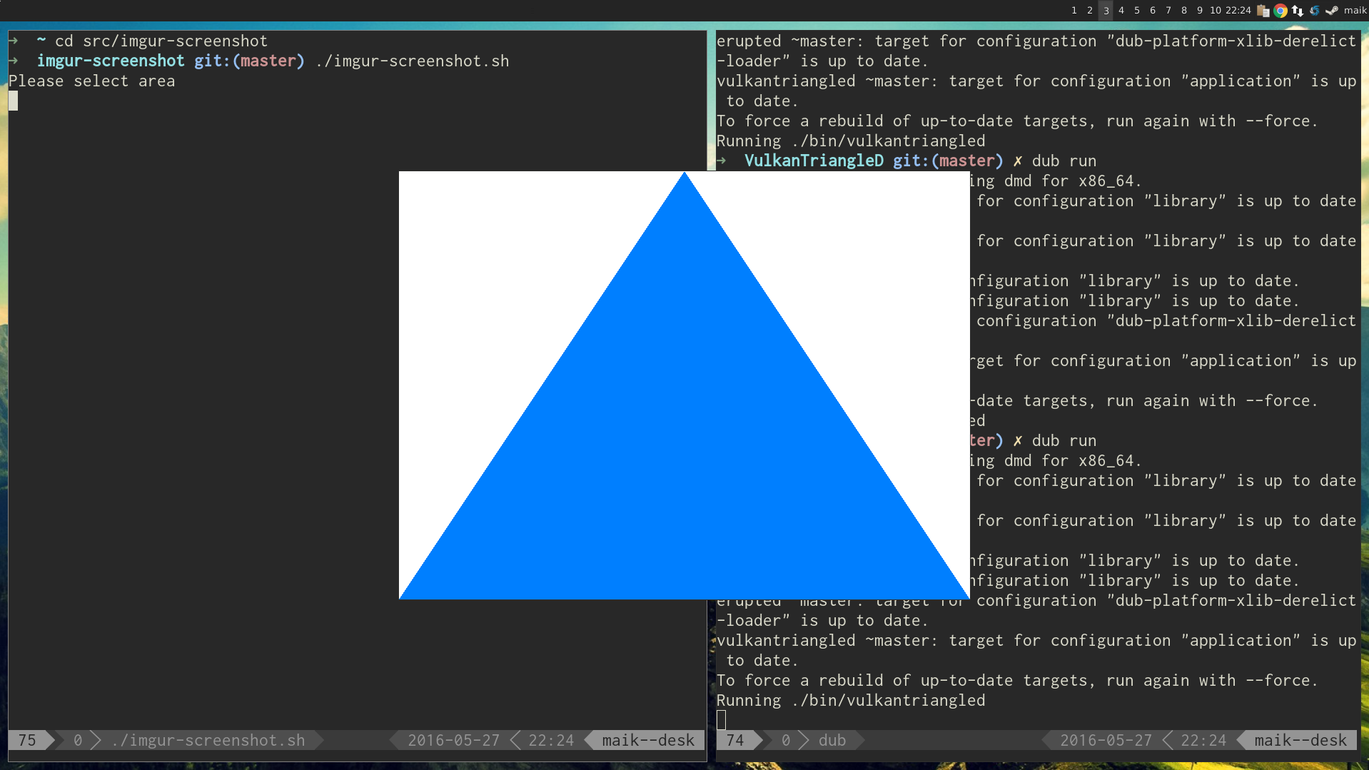Select workspace 1 in the top bar
The height and width of the screenshot is (770, 1369).
click(x=1074, y=10)
